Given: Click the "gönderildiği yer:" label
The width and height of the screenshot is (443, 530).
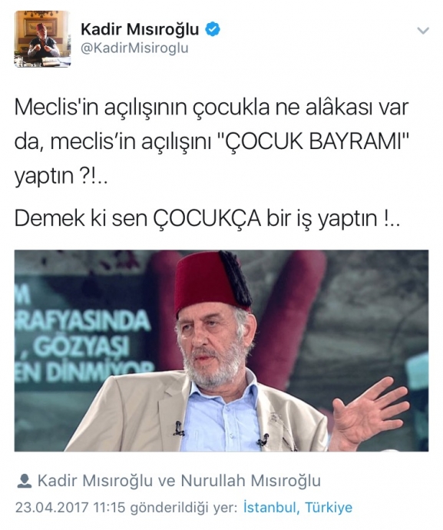Looking at the screenshot, I should [185, 508].
